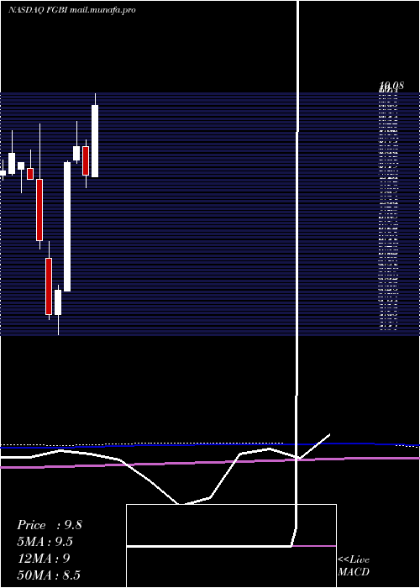Click the '50MA : 8.5' value

49,575
